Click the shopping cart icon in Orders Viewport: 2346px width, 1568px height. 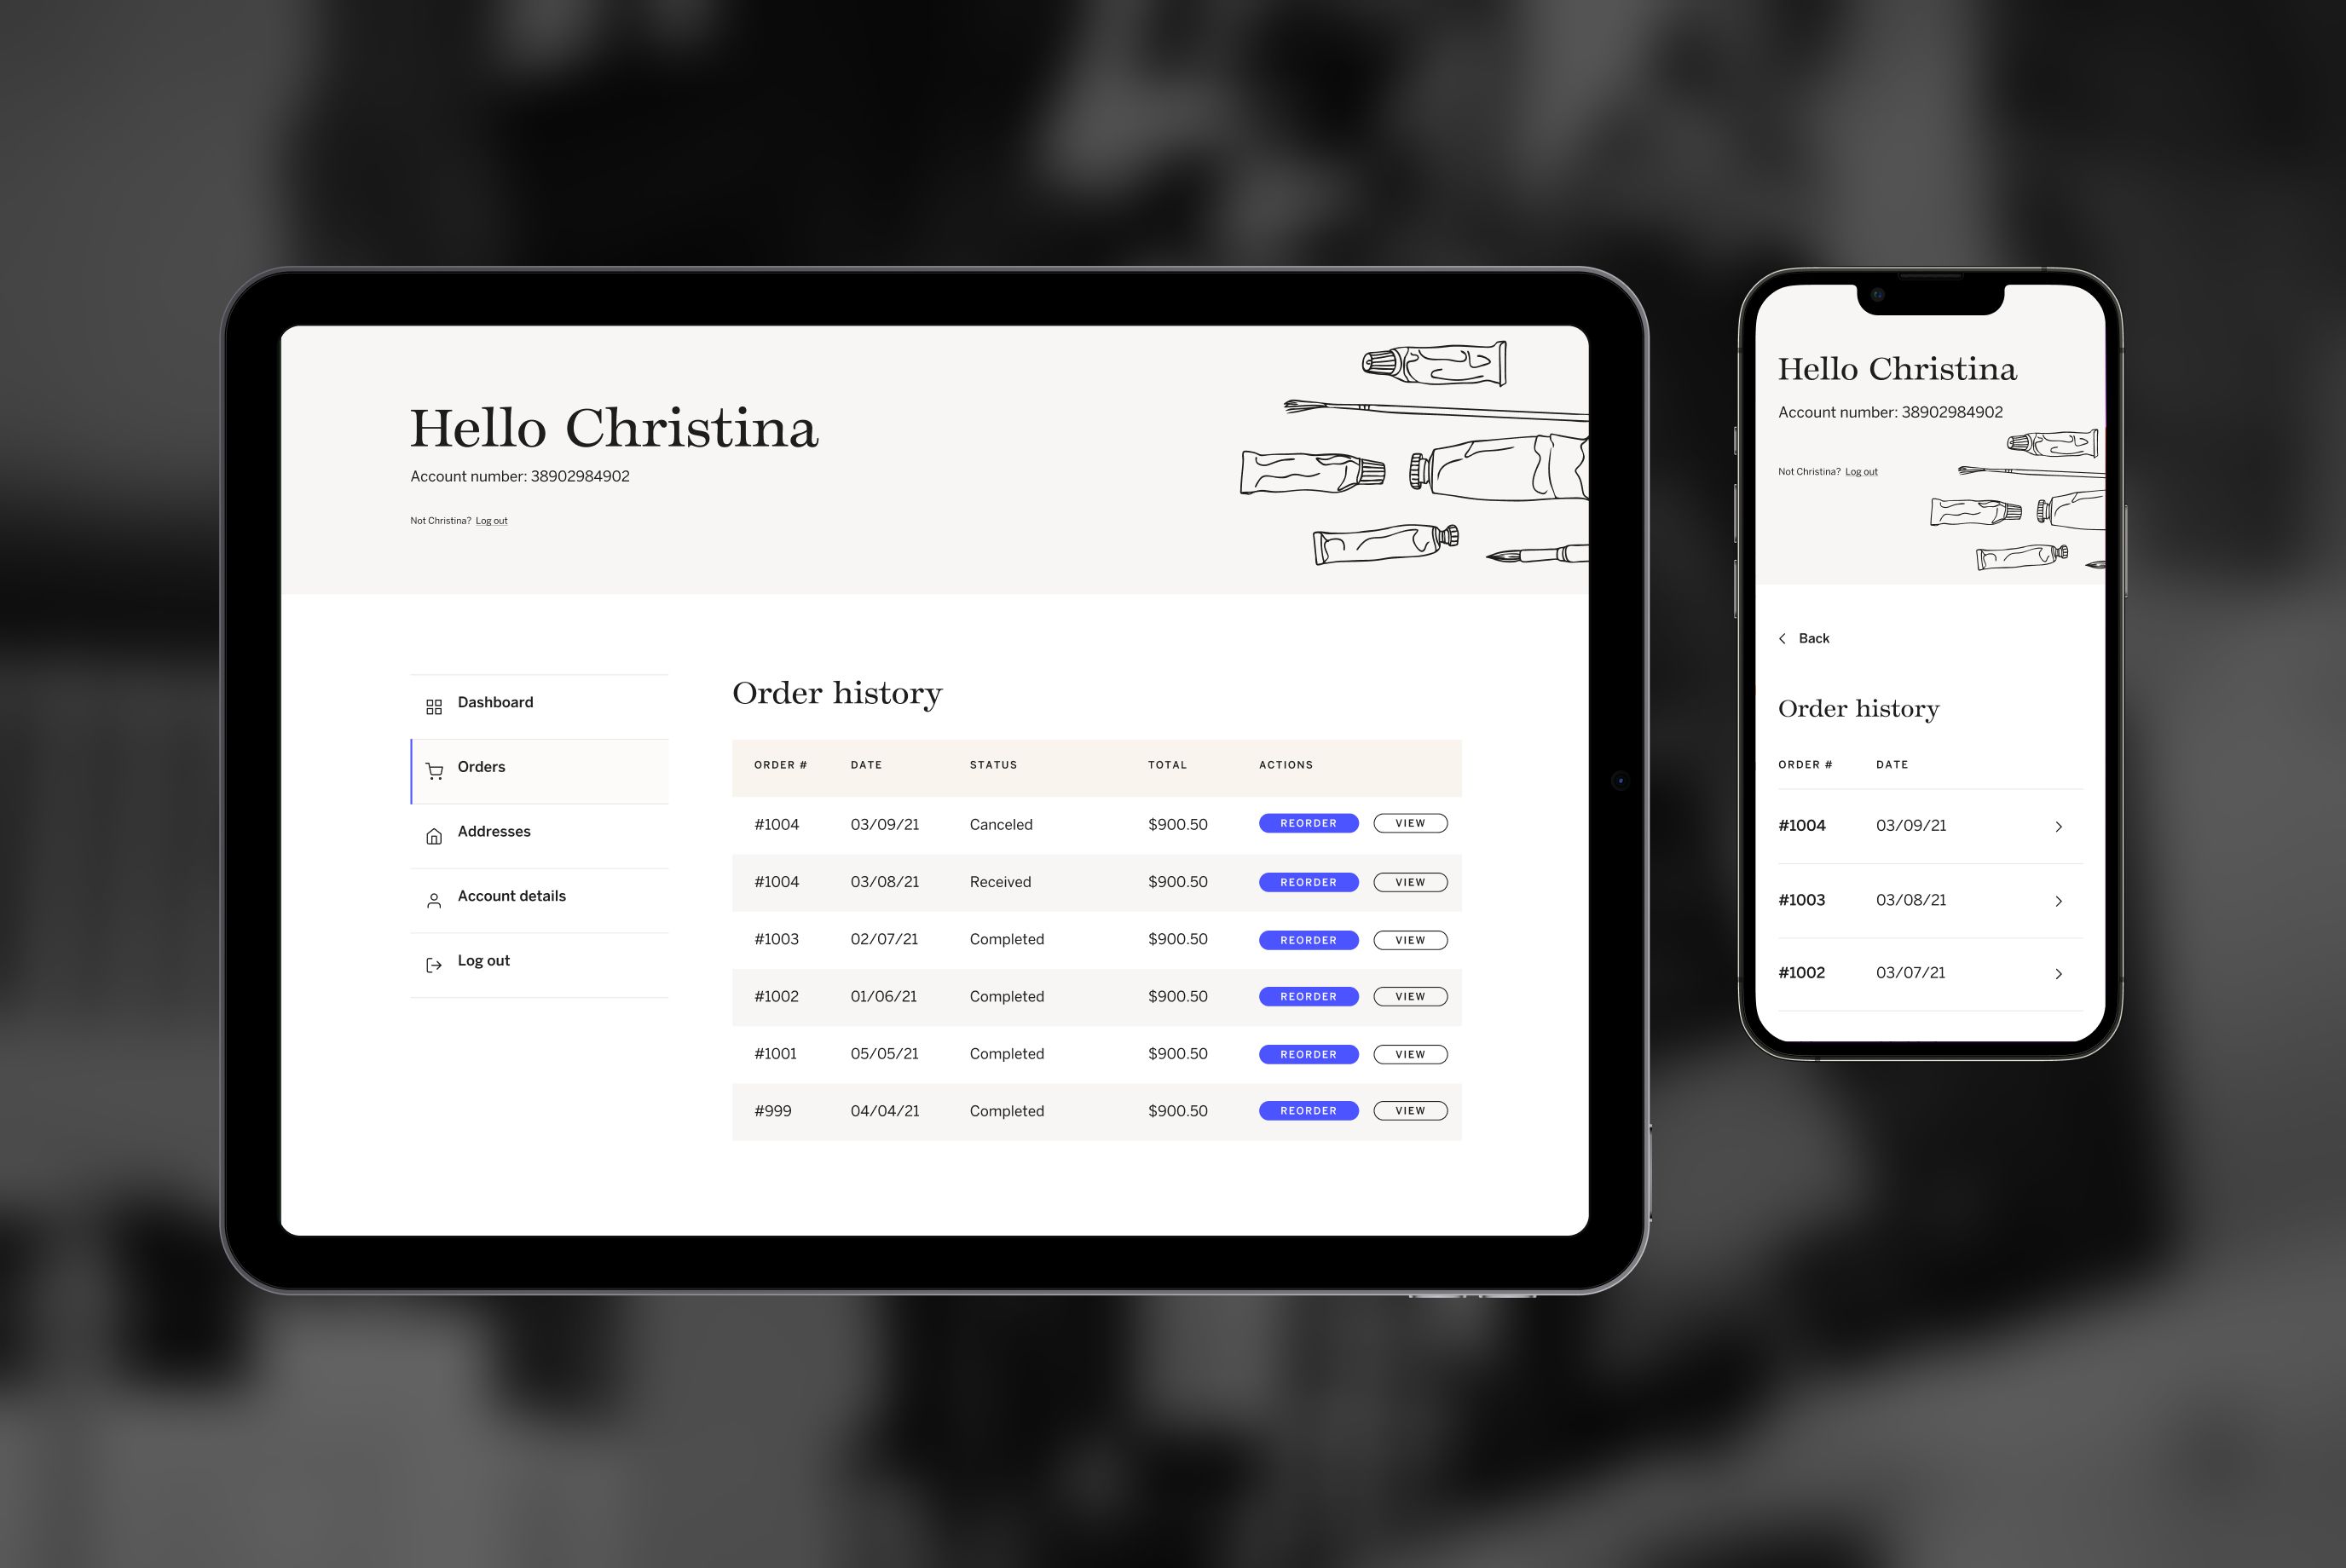[x=436, y=766]
